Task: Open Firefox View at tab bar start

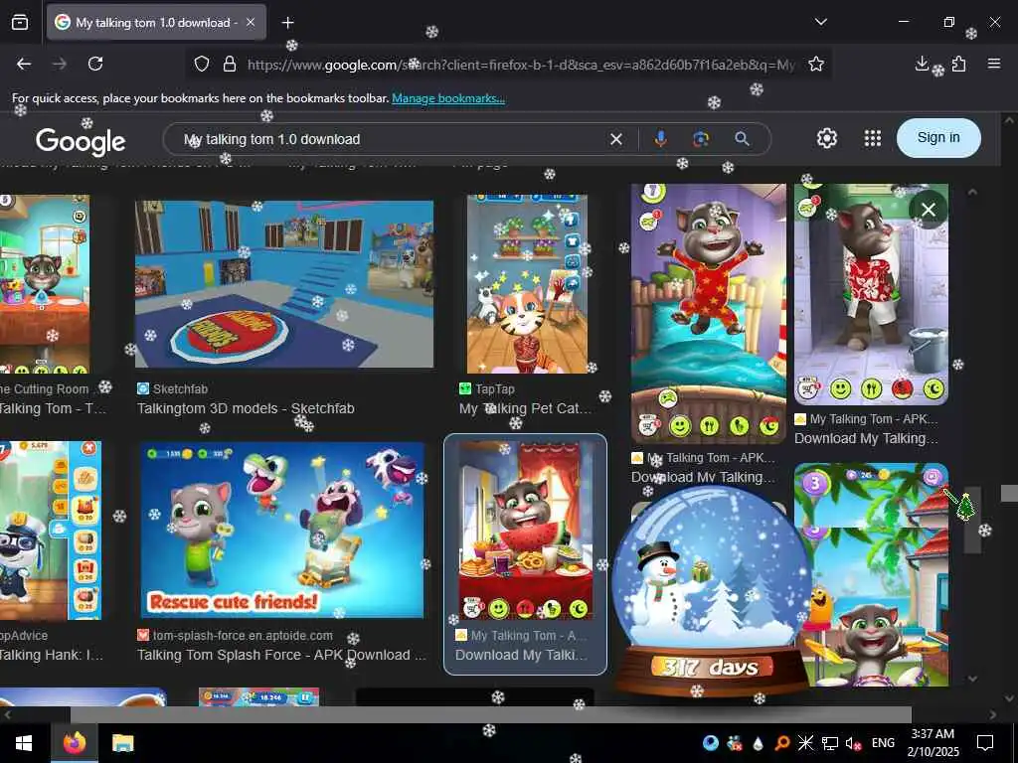Action: pos(20,23)
